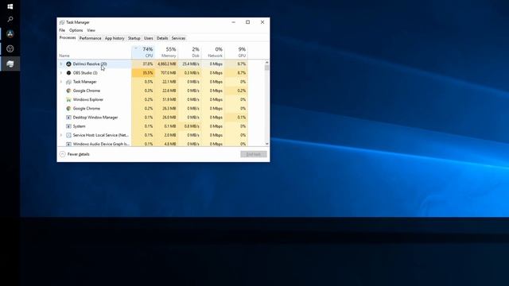
Task: Select the Windows Explorer process icon
Action: coord(68,99)
